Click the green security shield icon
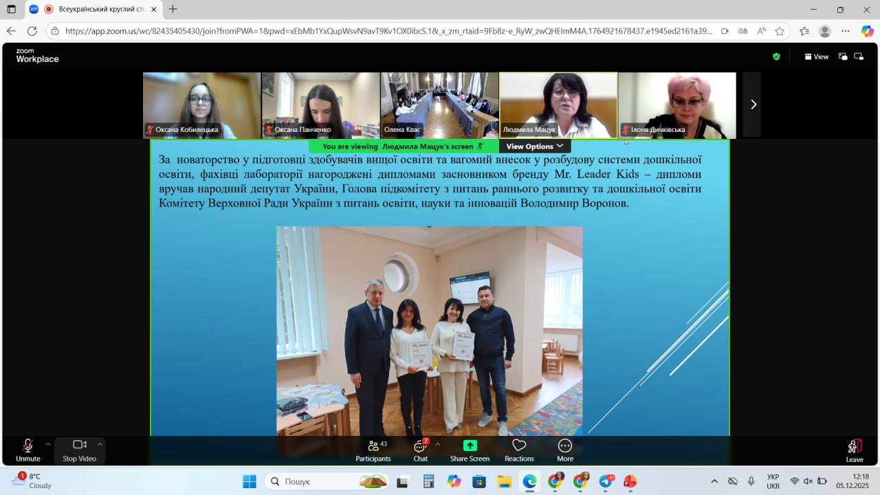The image size is (880, 495). point(776,56)
